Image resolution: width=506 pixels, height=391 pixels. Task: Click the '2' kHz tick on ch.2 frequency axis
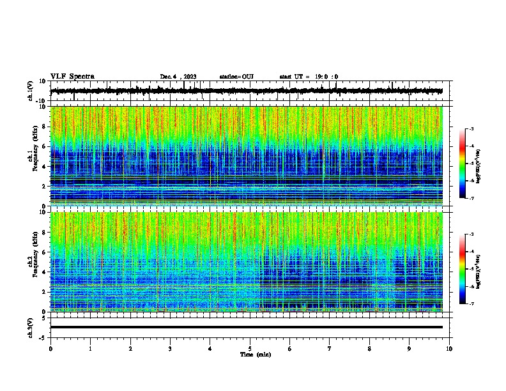(44, 292)
